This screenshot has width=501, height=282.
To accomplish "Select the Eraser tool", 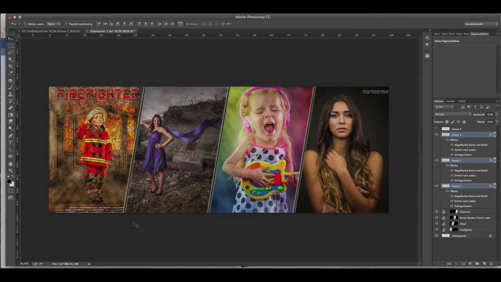I will tap(11, 108).
